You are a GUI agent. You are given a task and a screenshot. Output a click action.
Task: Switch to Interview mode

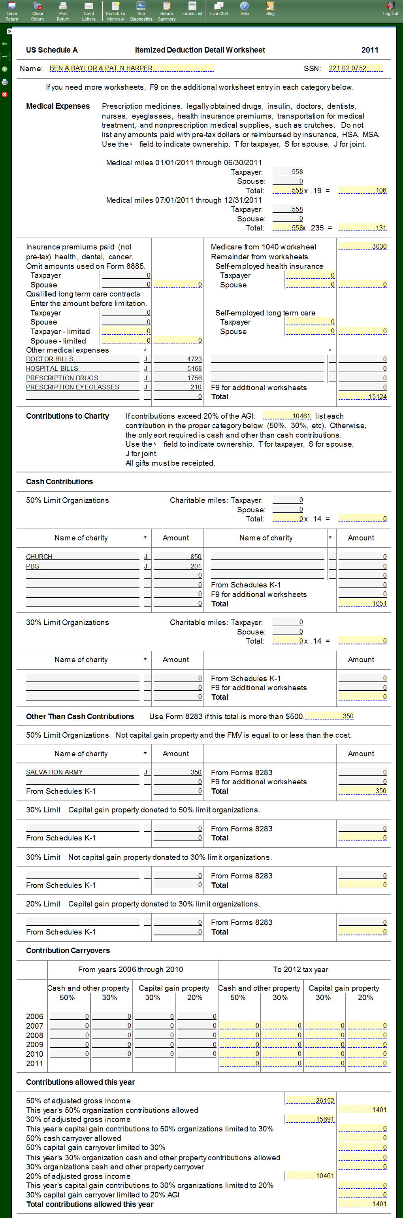pos(115,10)
